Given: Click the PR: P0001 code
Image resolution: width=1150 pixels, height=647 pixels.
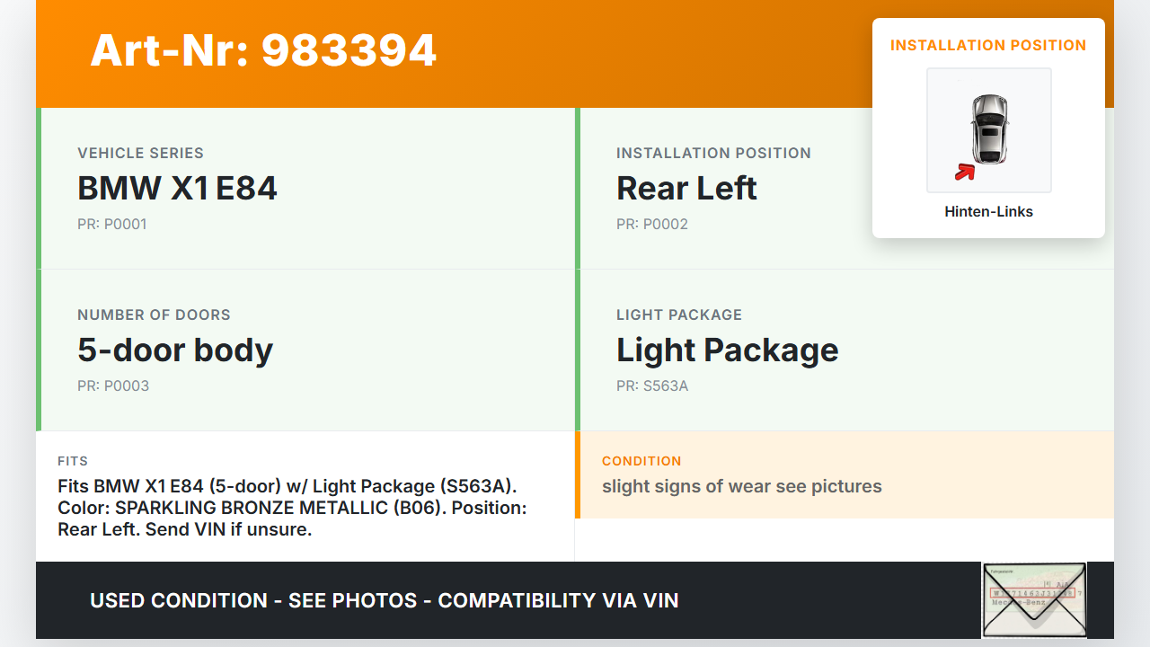Looking at the screenshot, I should [x=111, y=224].
